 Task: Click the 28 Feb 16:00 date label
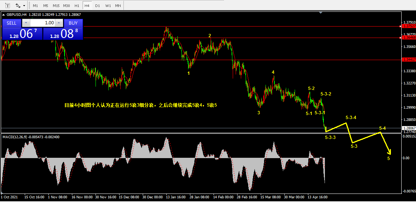coord(247,197)
